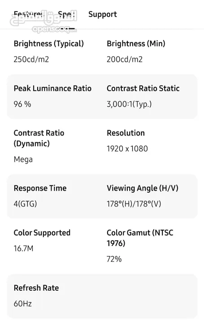This screenshot has width=204, height=324.
Task: Click the Contrast Ratio Static label
Action: point(143,88)
